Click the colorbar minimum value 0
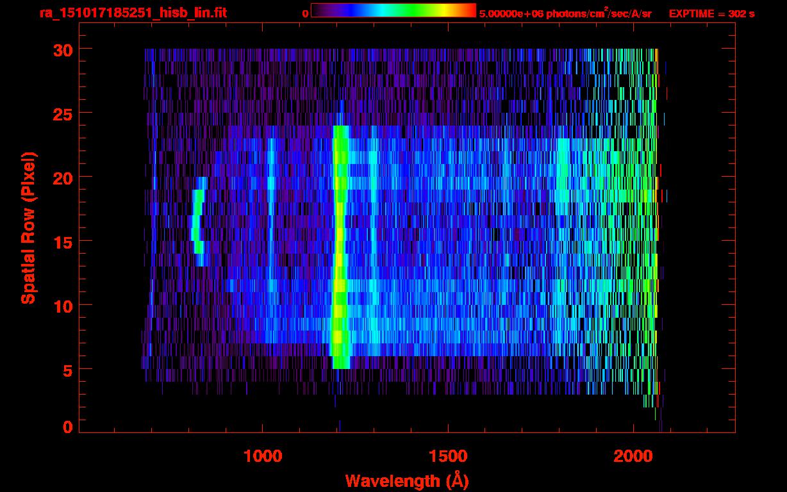 tap(306, 13)
